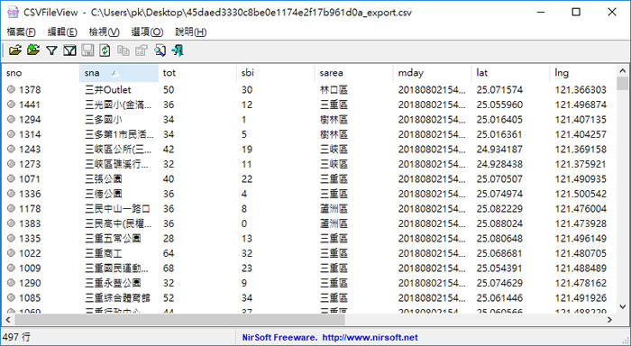Click the second open-folder icon with green arrow
The image size is (631, 346).
coord(33,50)
